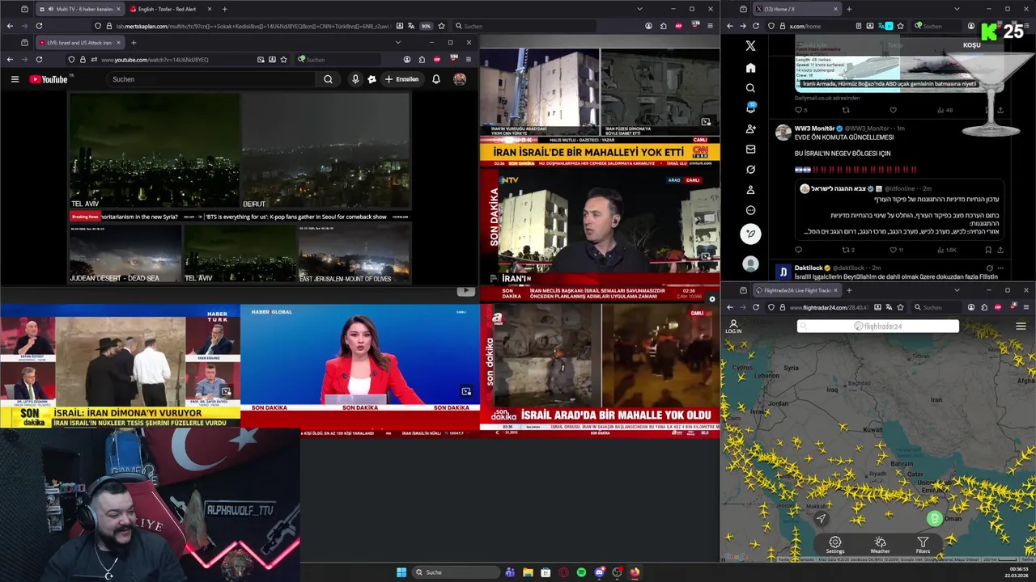Open Flightradar24 Settings gear
The width and height of the screenshot is (1036, 582).
point(835,545)
